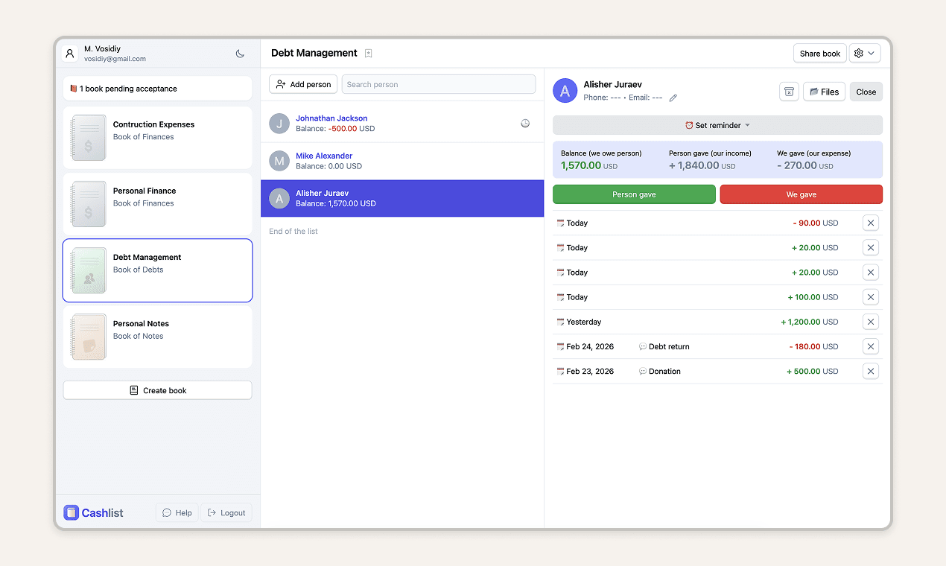Open the settings gear dropdown near Share book
The height and width of the screenshot is (566, 946).
click(x=865, y=53)
